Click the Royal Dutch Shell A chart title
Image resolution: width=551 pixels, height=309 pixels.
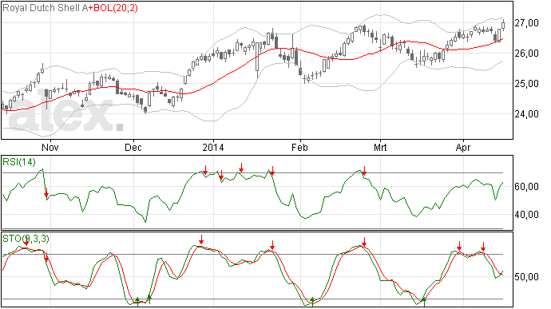[x=45, y=8]
